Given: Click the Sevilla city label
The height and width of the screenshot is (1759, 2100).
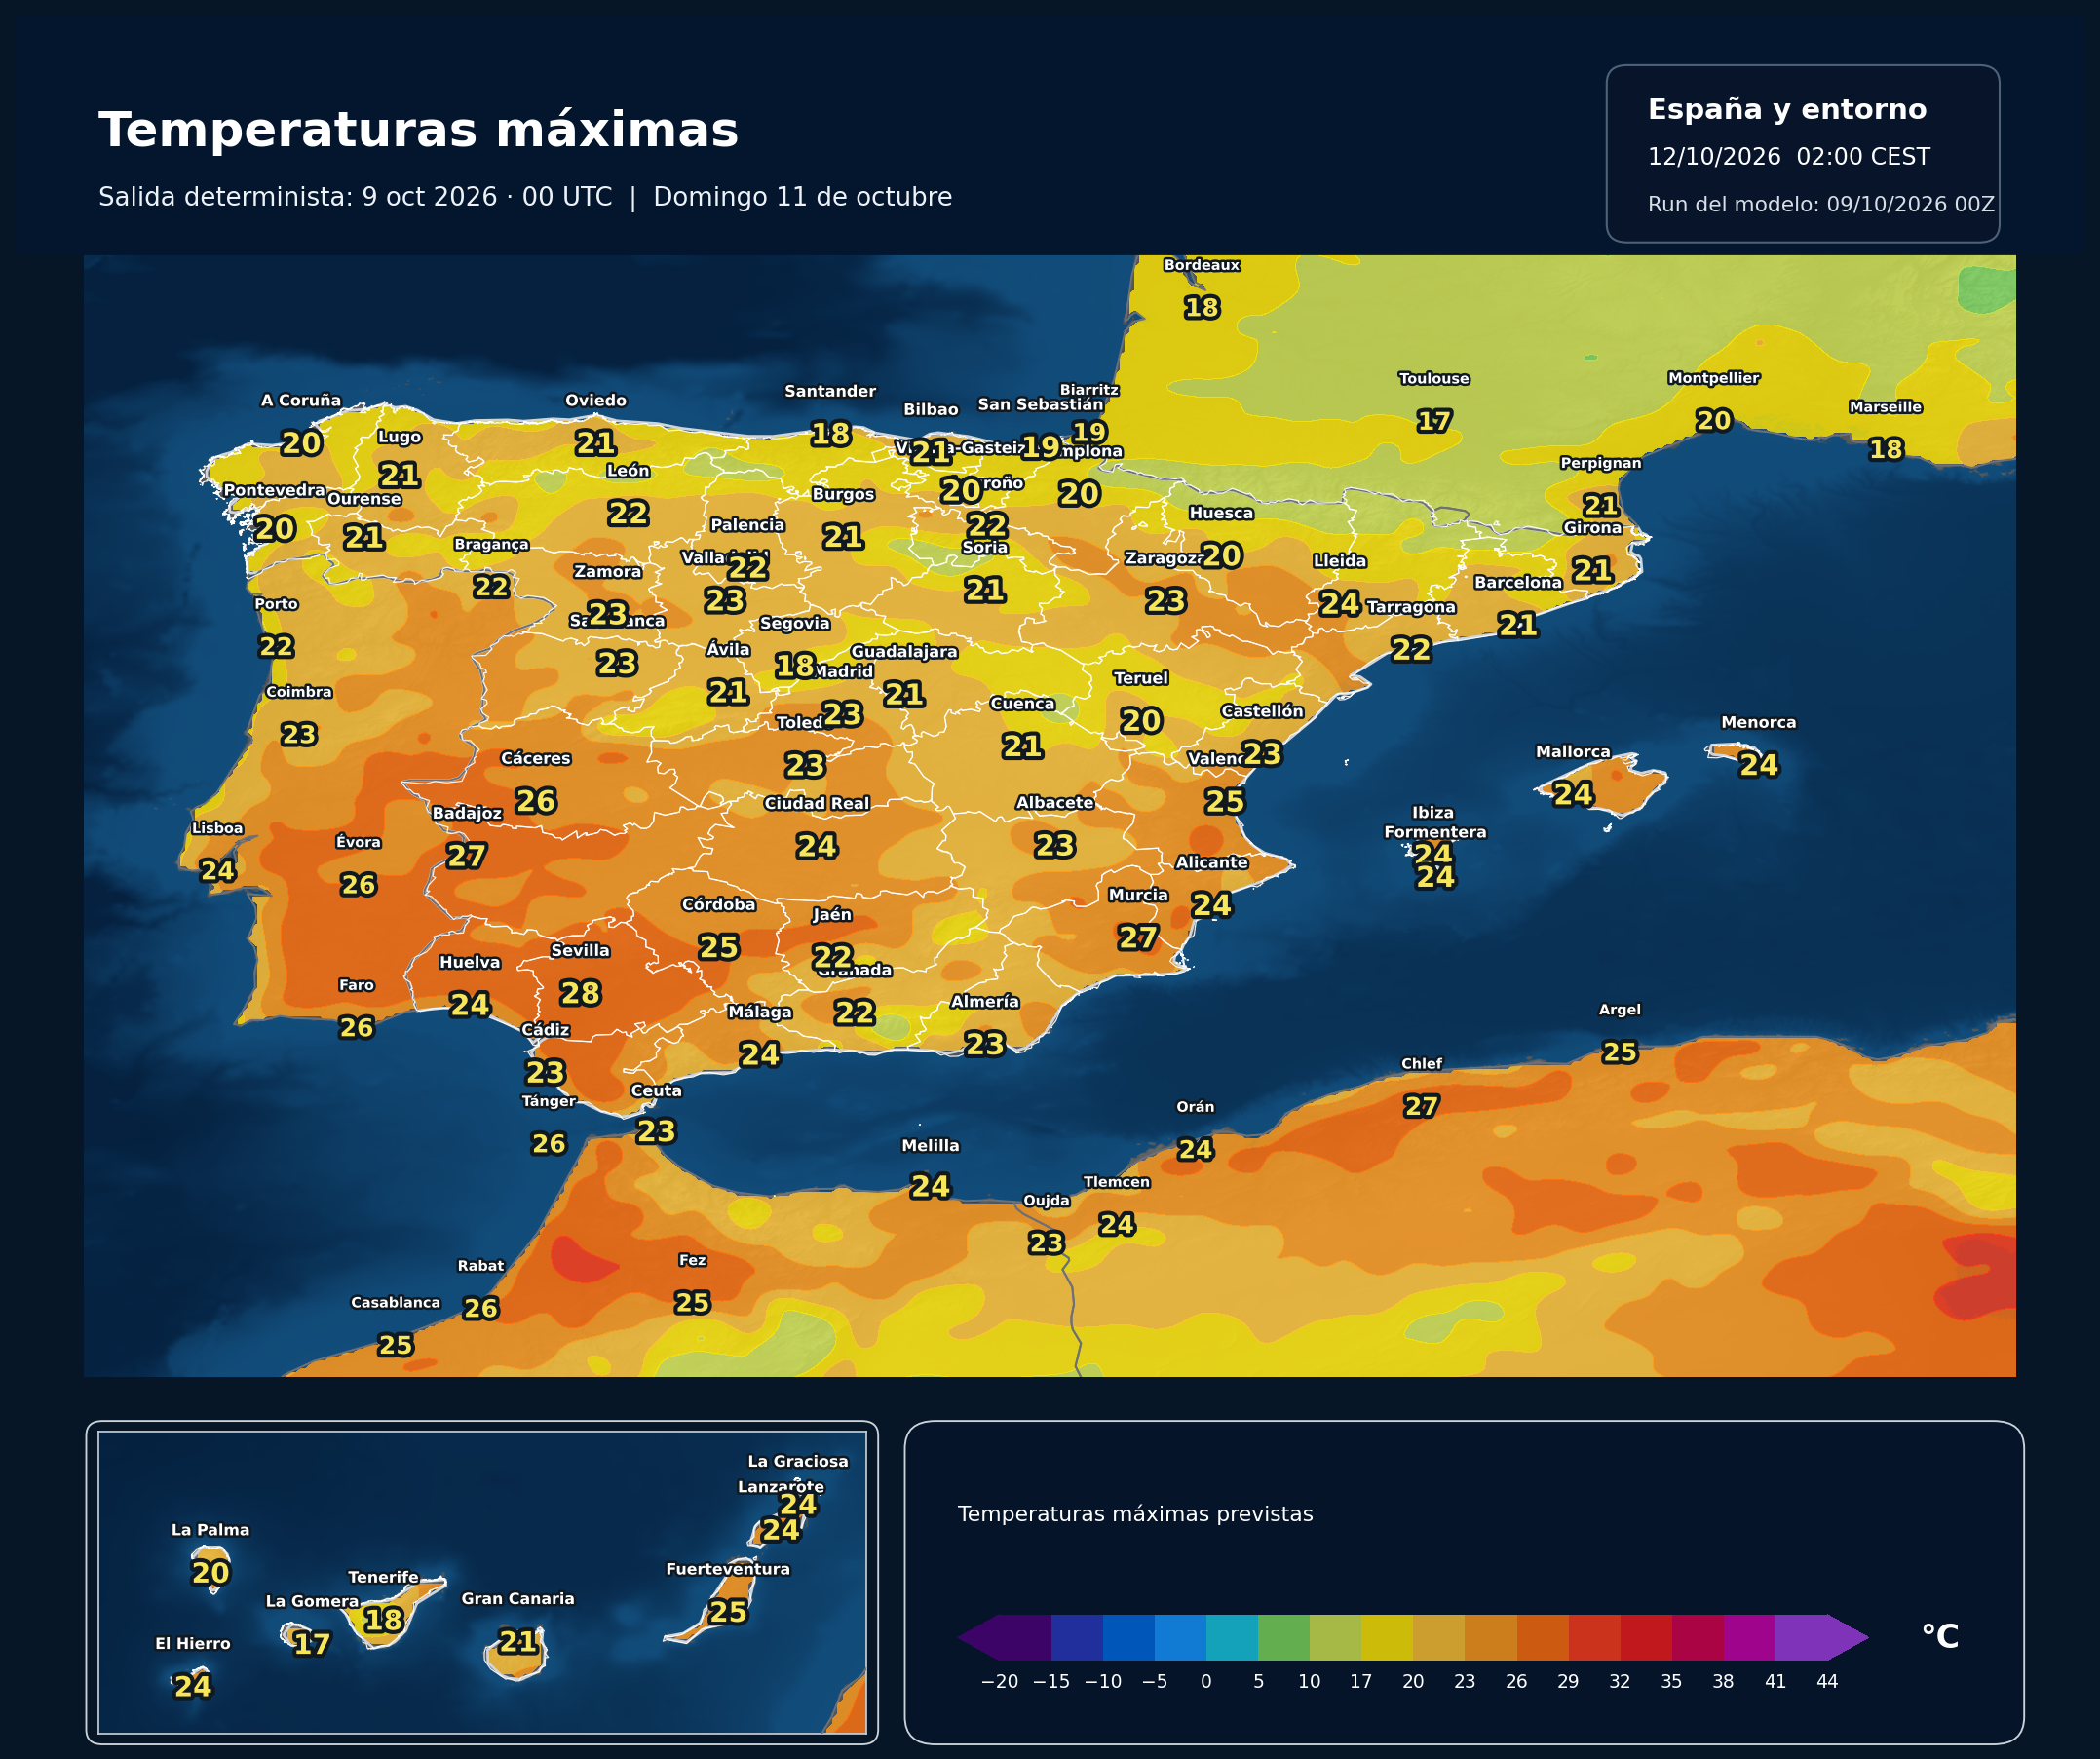Looking at the screenshot, I should click(580, 951).
